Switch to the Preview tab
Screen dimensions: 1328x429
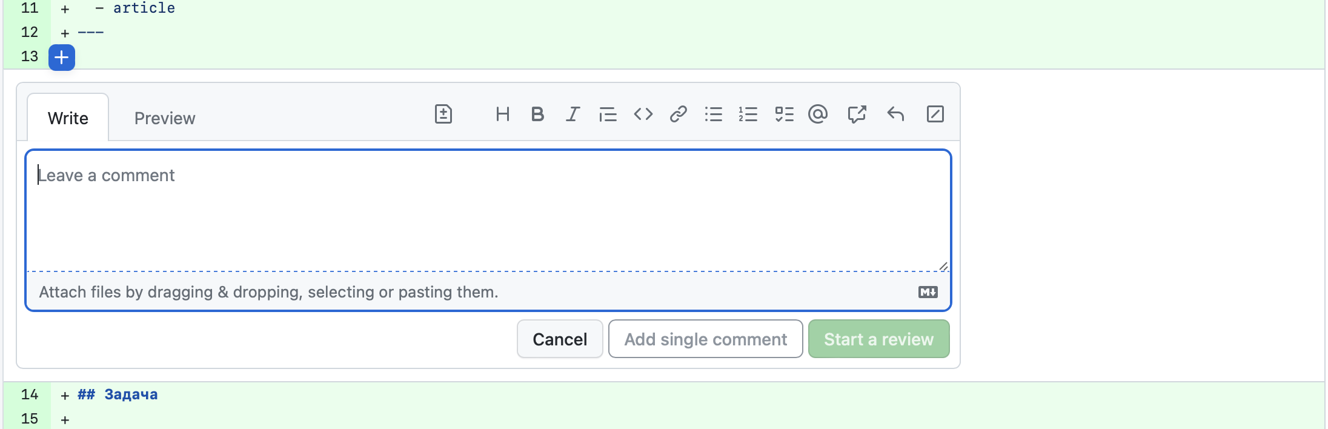pos(165,118)
